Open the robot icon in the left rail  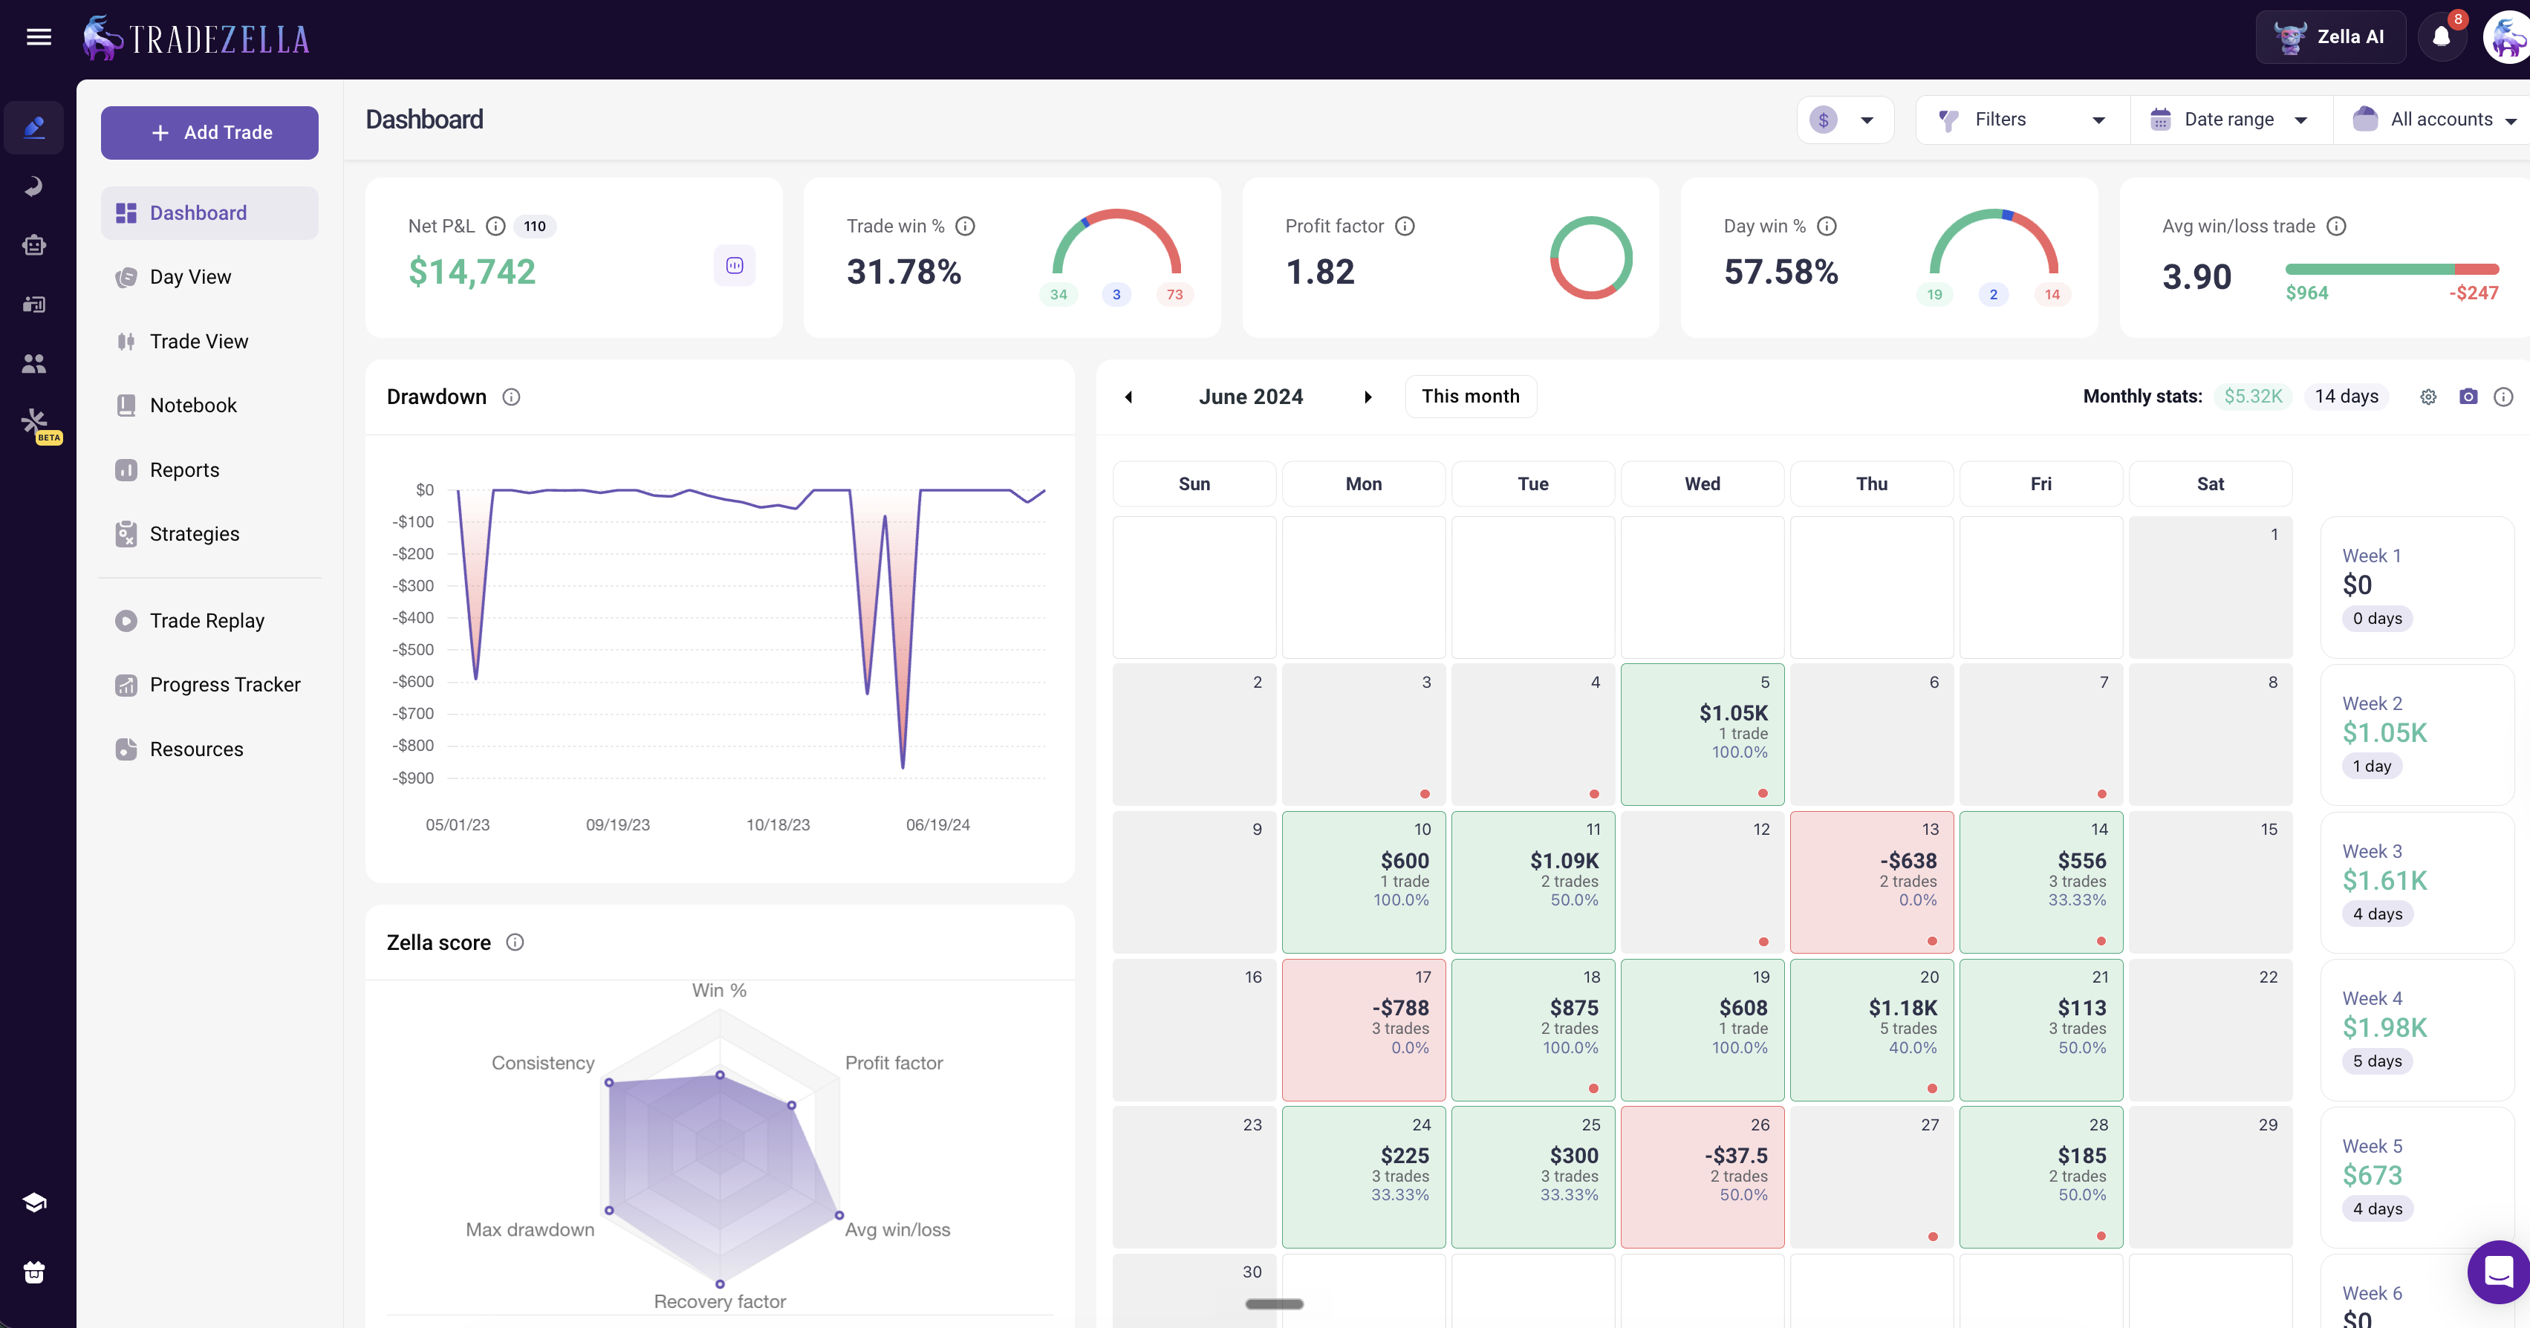pyautogui.click(x=34, y=246)
